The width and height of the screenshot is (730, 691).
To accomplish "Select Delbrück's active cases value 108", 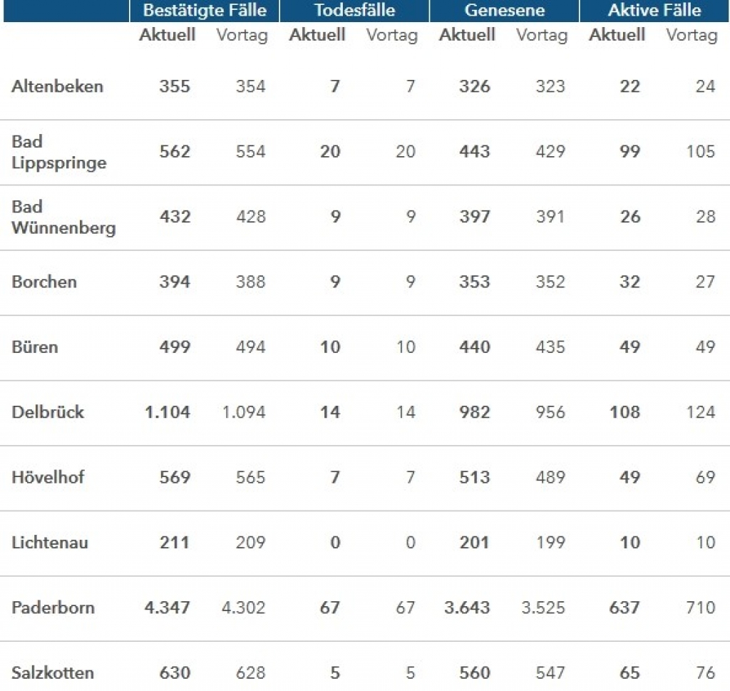I will [624, 413].
